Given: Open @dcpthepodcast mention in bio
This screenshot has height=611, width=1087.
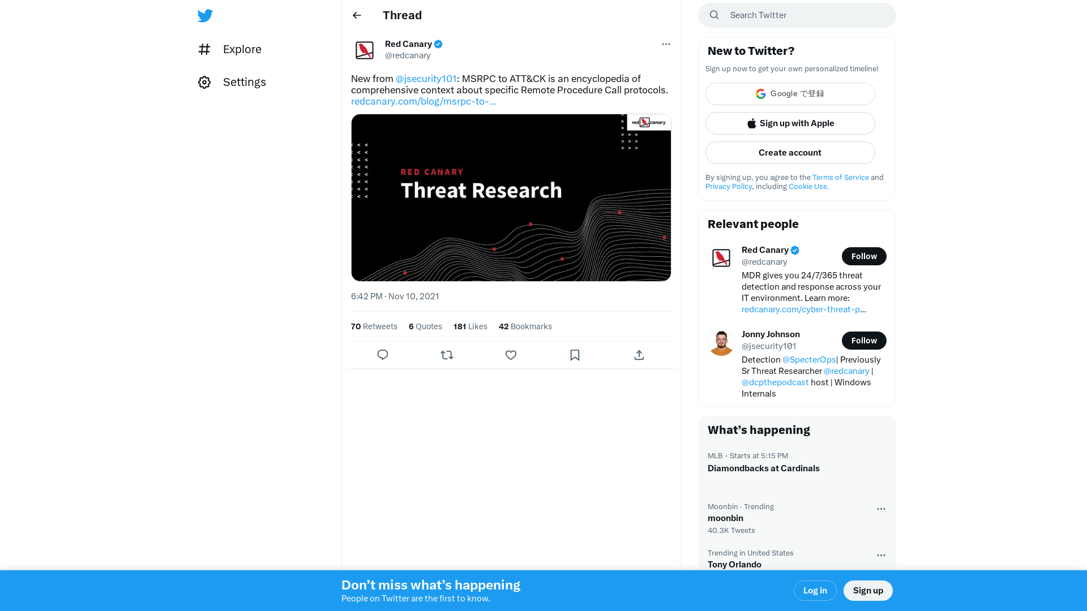Looking at the screenshot, I should 775,382.
